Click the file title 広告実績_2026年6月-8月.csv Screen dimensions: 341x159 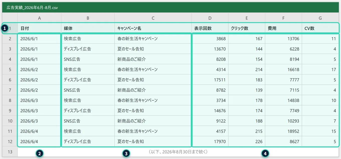(32, 8)
